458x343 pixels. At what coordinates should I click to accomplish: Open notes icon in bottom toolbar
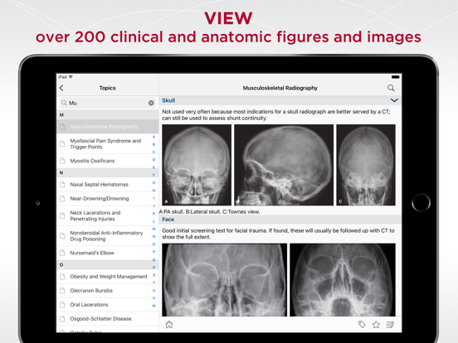(x=390, y=324)
